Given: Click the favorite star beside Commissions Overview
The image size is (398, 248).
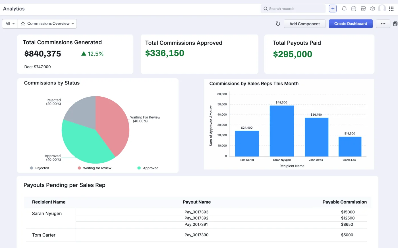Looking at the screenshot, I should click(23, 24).
